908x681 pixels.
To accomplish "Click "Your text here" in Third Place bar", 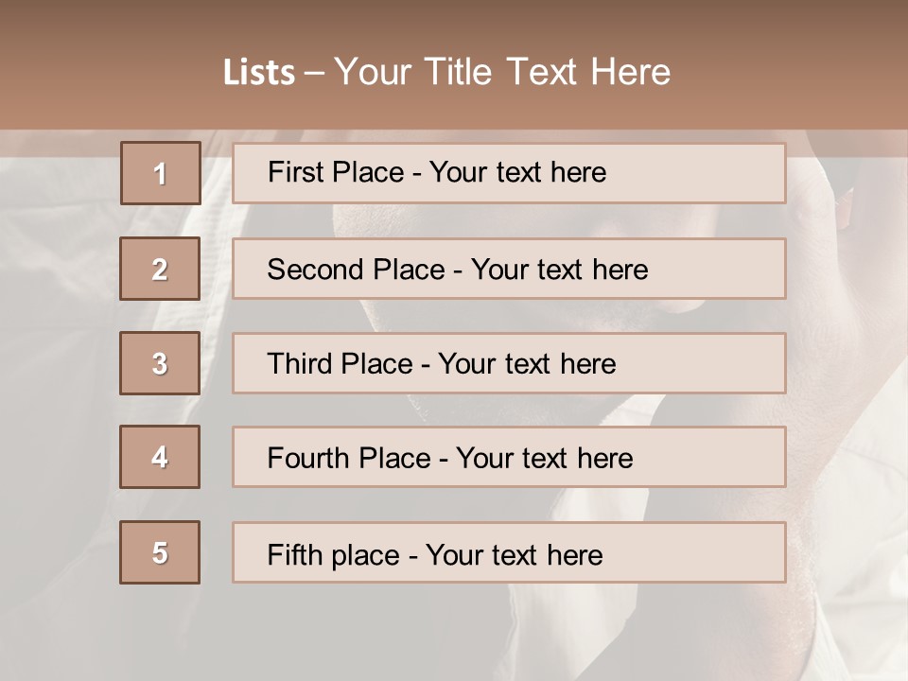I will point(527,364).
